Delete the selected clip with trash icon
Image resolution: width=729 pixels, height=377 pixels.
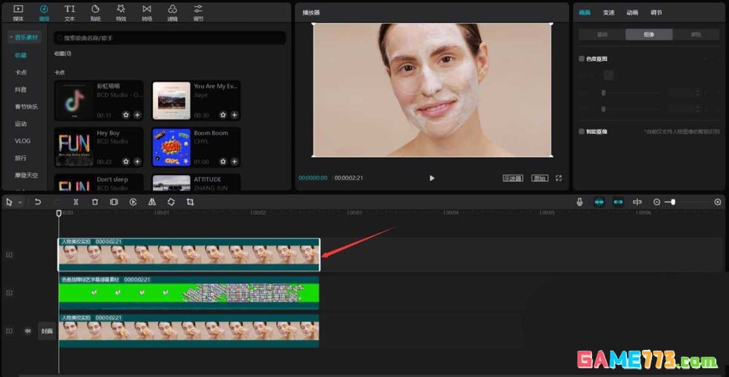[94, 202]
